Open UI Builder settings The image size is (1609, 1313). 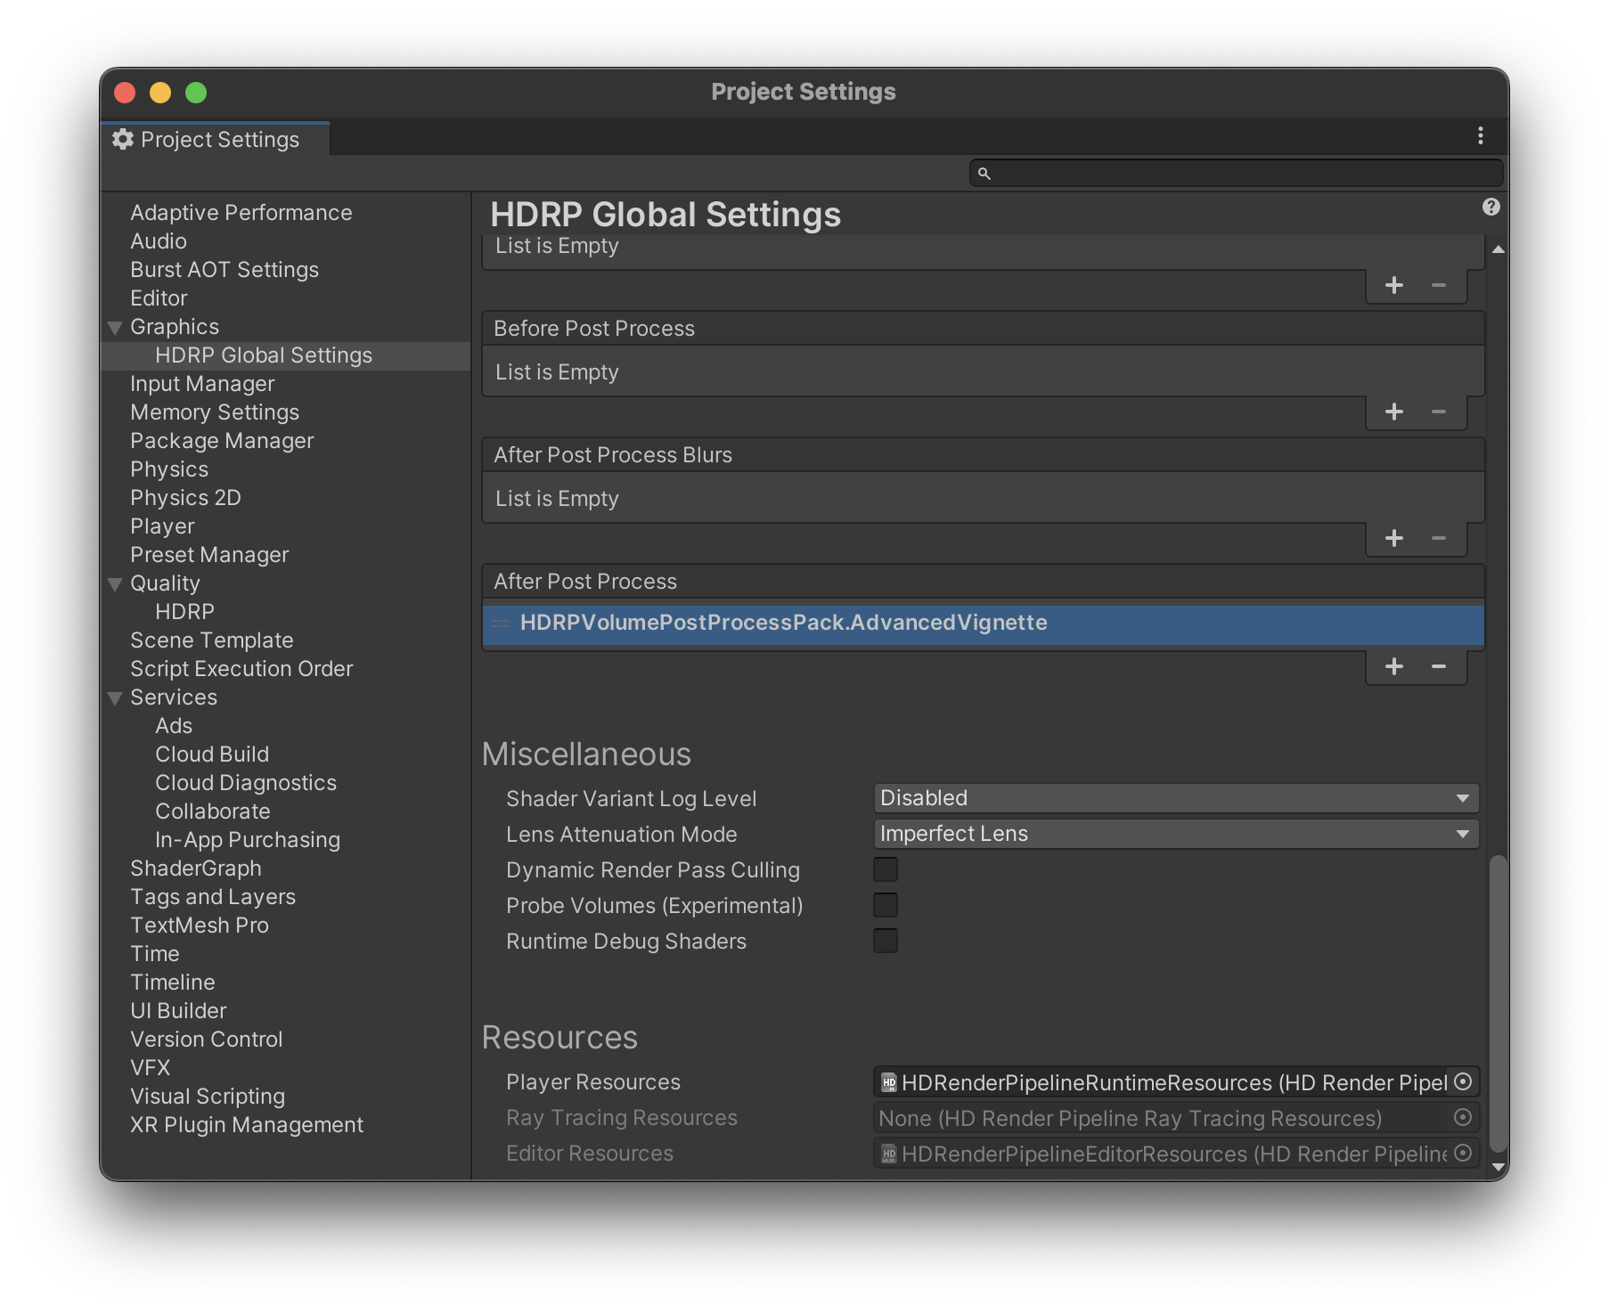coord(178,1011)
